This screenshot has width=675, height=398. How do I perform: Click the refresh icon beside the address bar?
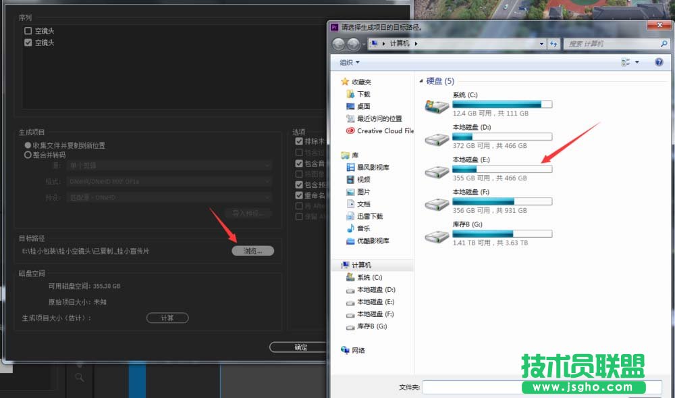tap(553, 43)
